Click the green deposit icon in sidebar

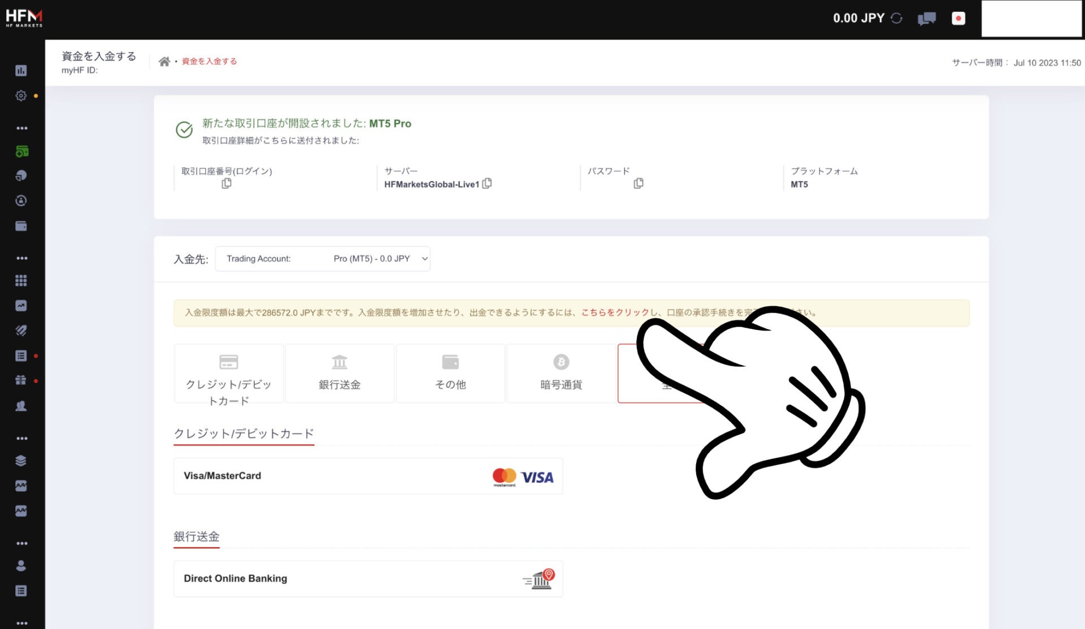pyautogui.click(x=21, y=151)
